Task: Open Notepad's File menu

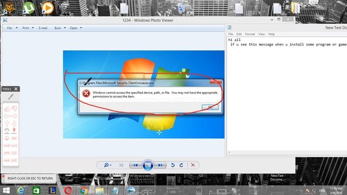Action: point(230,34)
